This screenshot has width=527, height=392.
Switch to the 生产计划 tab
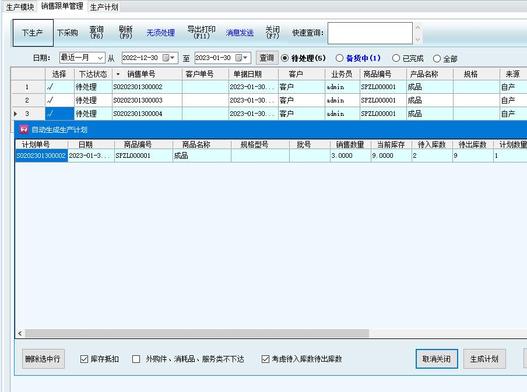pos(104,7)
